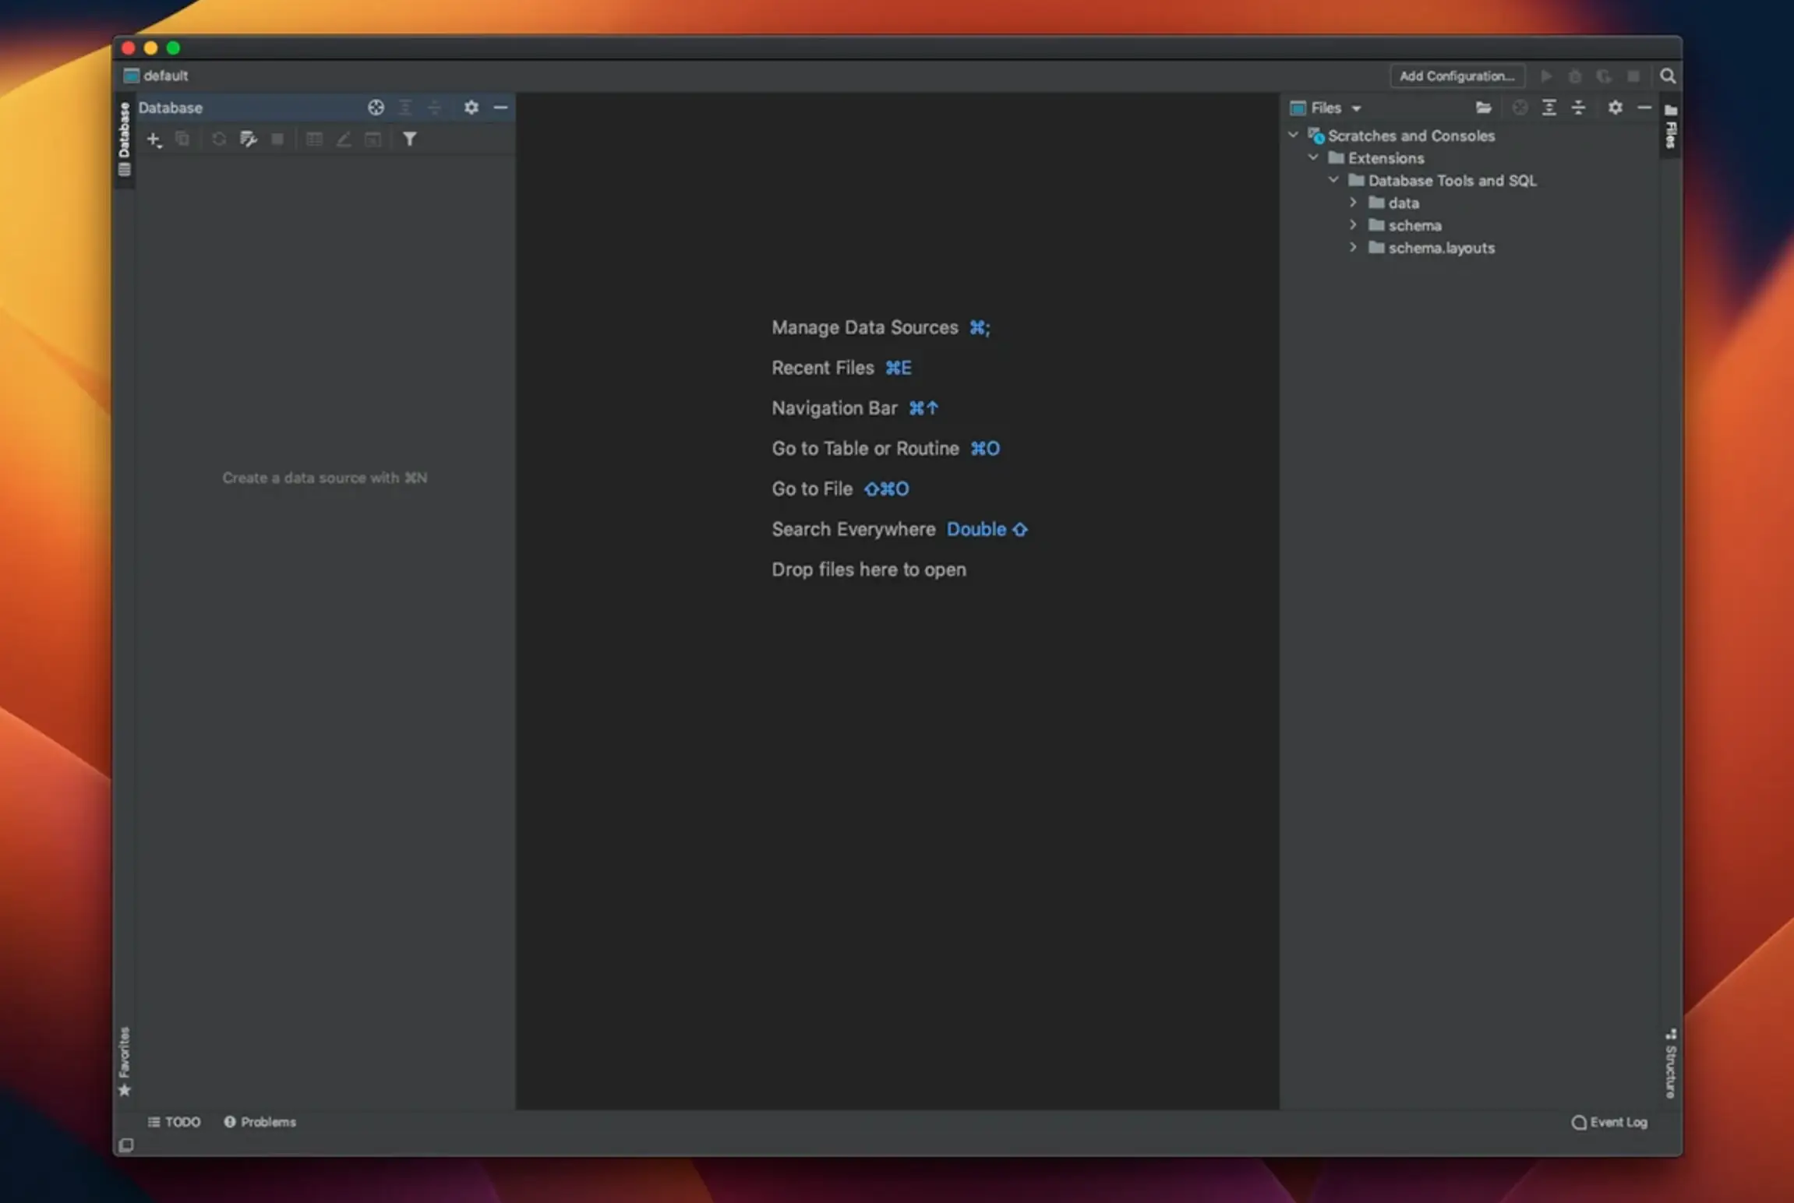
Task: Expand the data folder chevron
Action: (x=1354, y=203)
